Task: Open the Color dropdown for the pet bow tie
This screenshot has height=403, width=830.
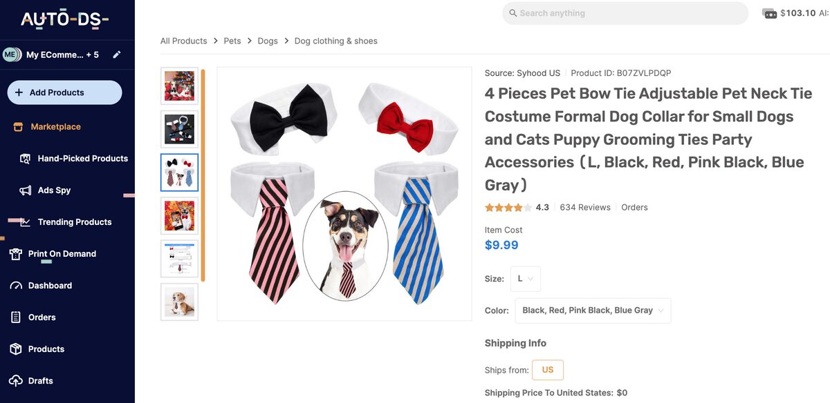Action: click(593, 310)
